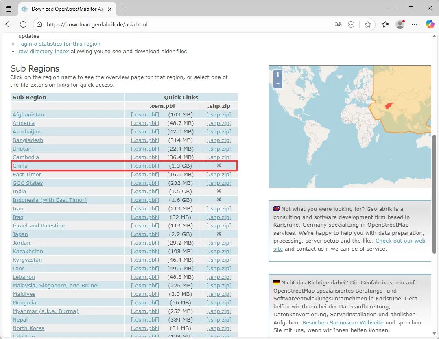This screenshot has width=439, height=339.
Task: Open the Favorites list icon
Action: pyautogui.click(x=385, y=24)
